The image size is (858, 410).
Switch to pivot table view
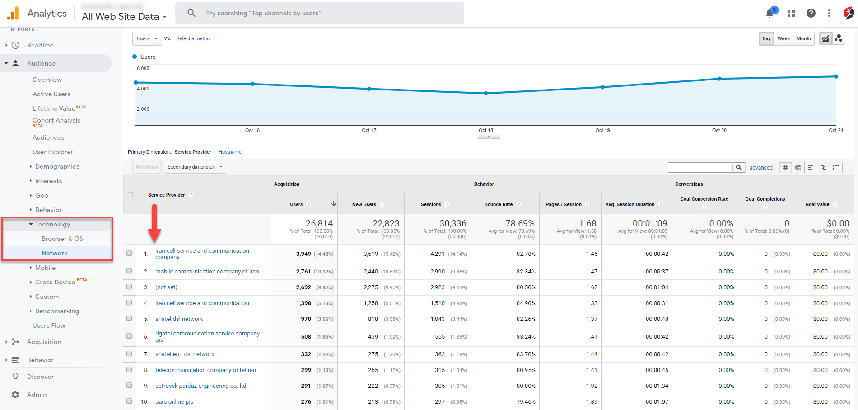point(836,167)
